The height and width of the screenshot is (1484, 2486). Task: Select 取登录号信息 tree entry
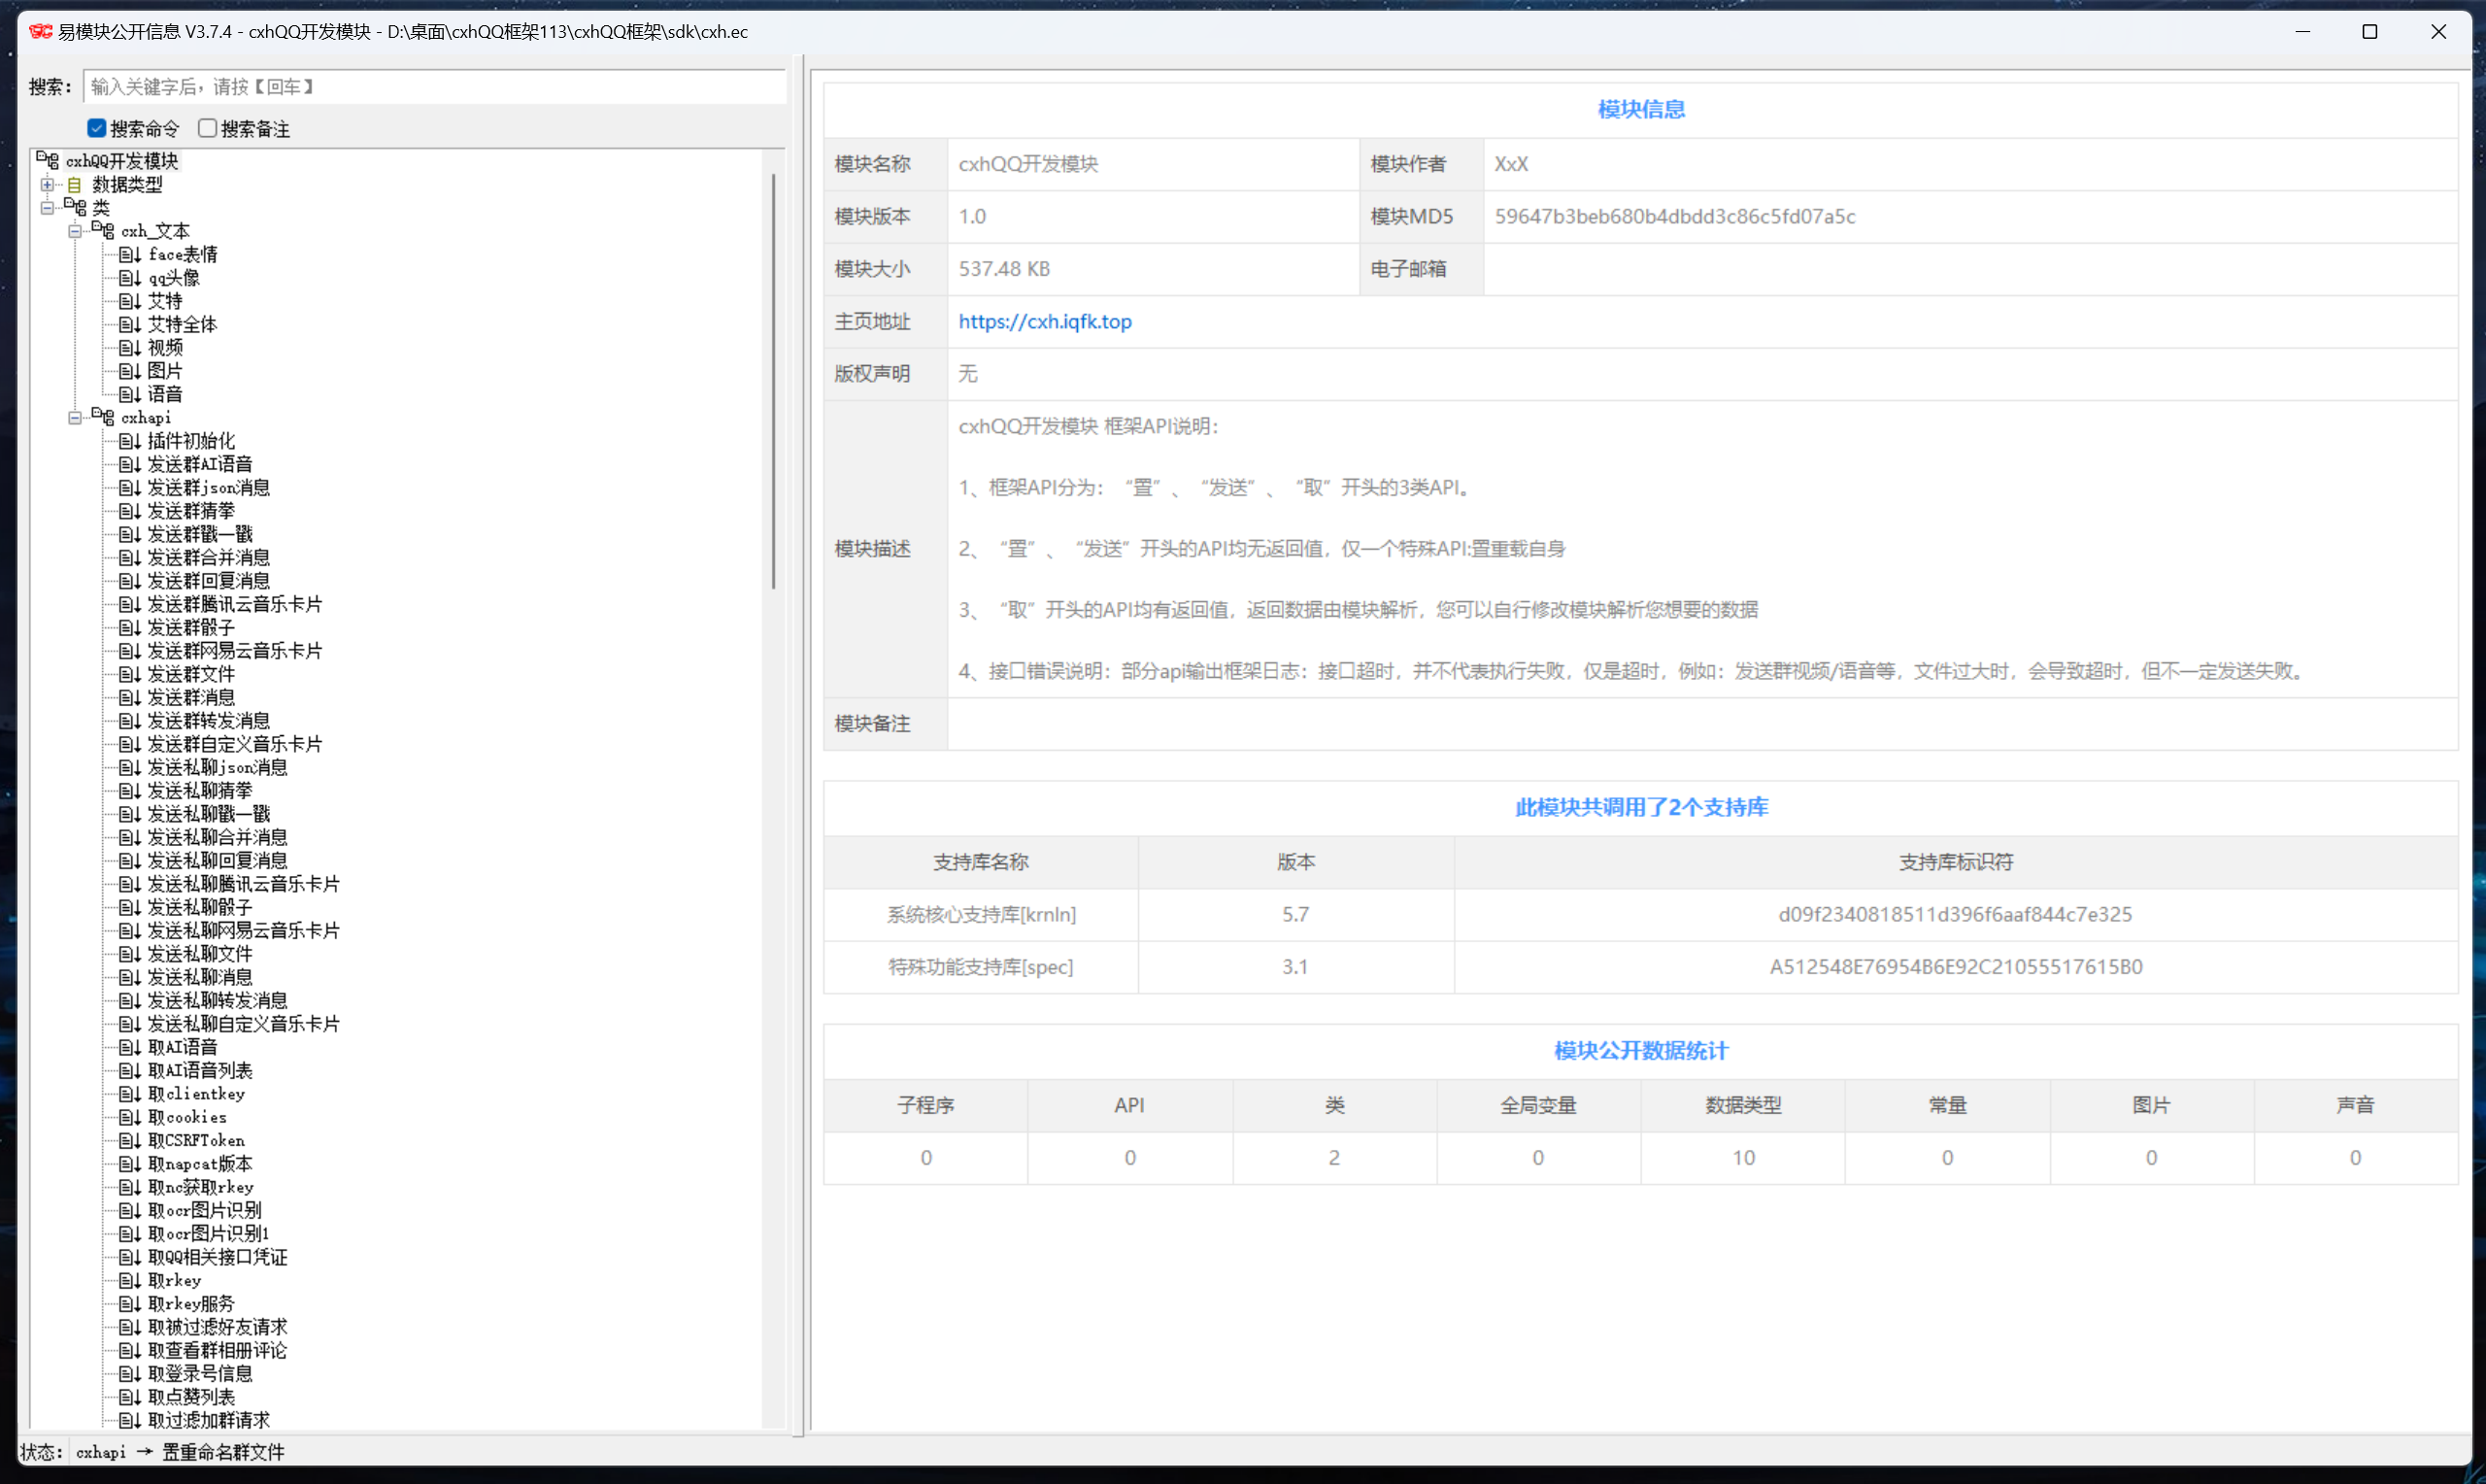click(200, 1374)
